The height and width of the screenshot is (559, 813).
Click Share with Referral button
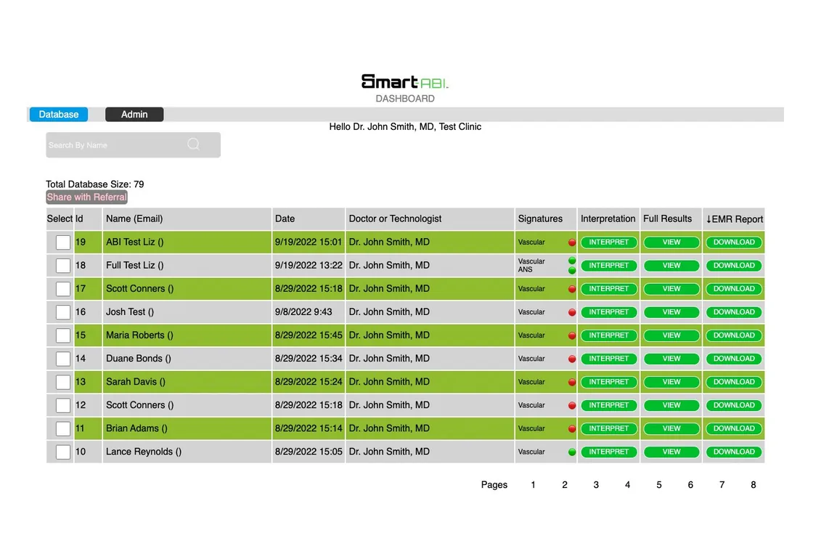coord(86,197)
